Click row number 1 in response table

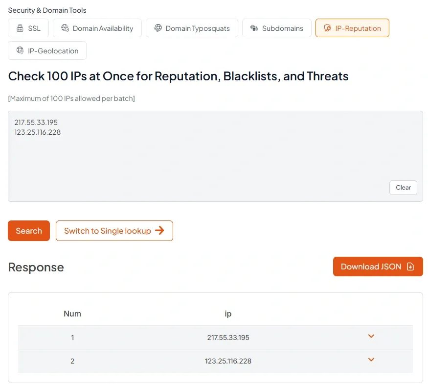coord(72,338)
